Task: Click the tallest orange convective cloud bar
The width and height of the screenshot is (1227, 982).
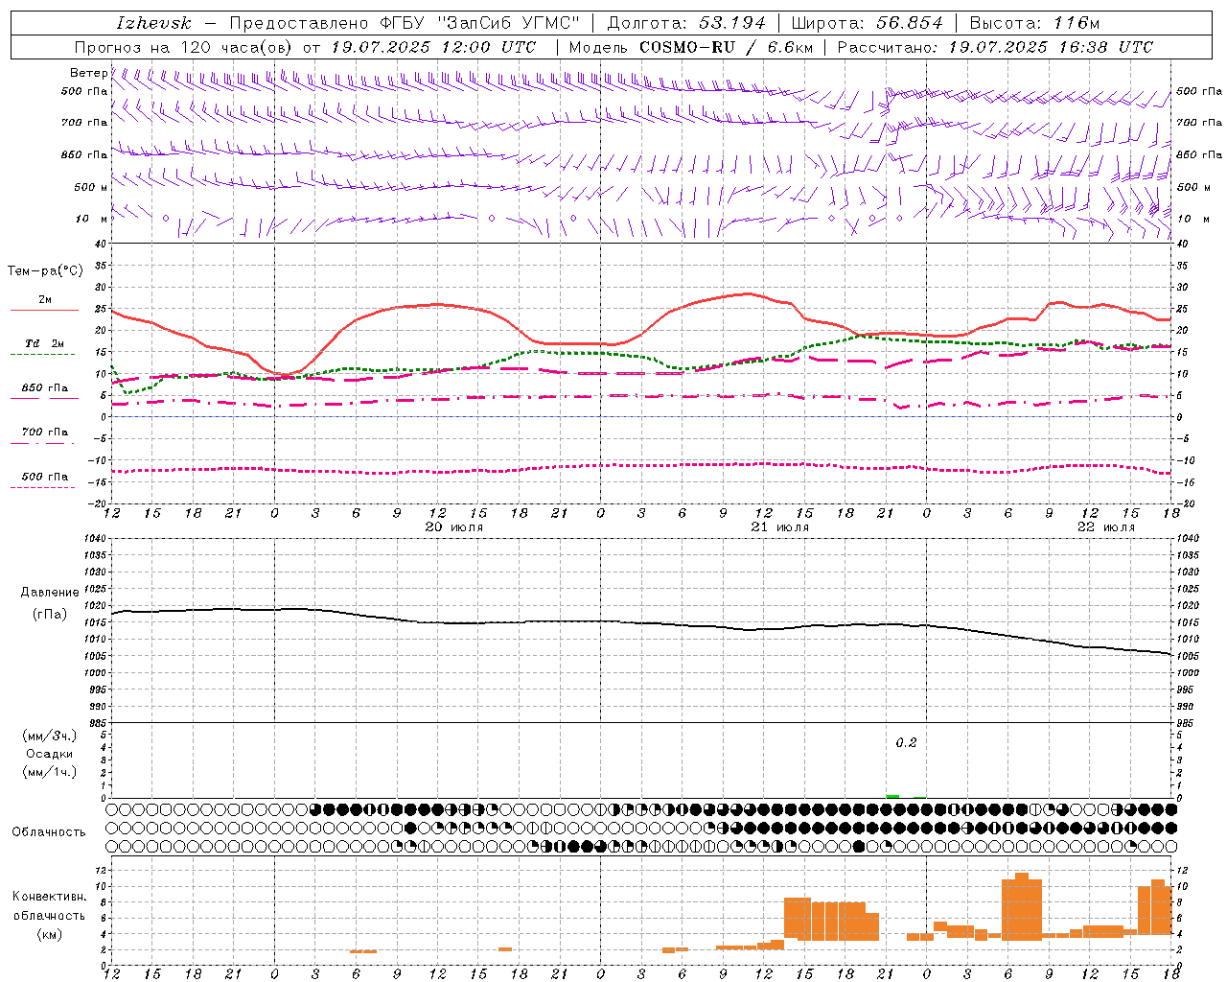Action: coord(1022,905)
